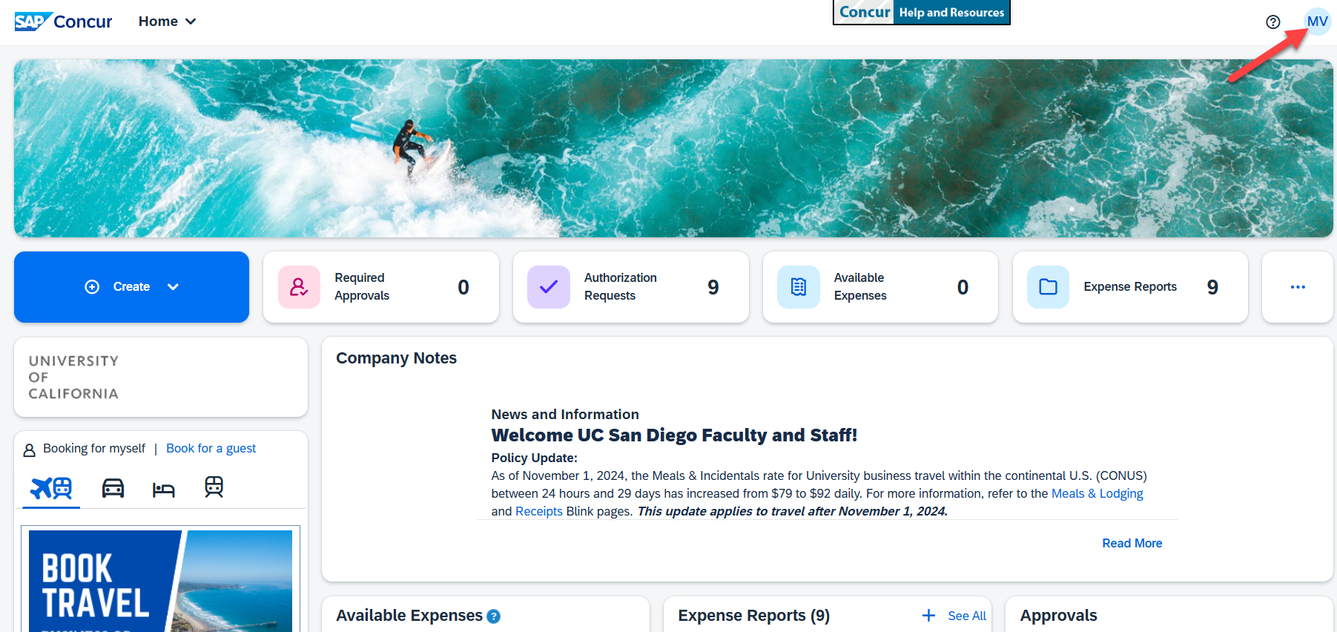Click the Available Expenses receipt icon
The image size is (1337, 632).
(798, 287)
